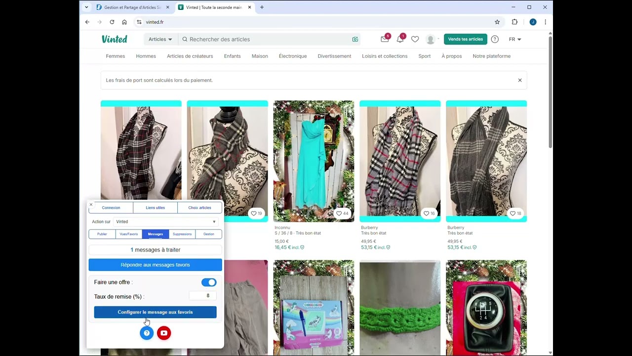This screenshot has width=632, height=356.
Task: Open the Vinted messages inbox icon
Action: pos(385,39)
